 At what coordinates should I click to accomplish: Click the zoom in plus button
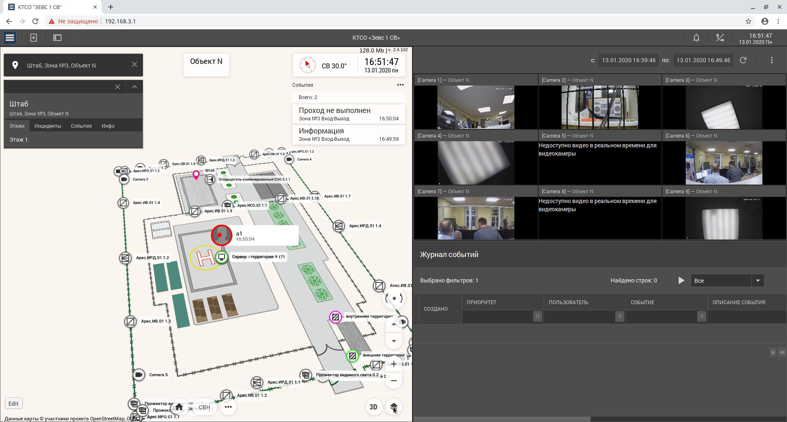tap(393, 364)
